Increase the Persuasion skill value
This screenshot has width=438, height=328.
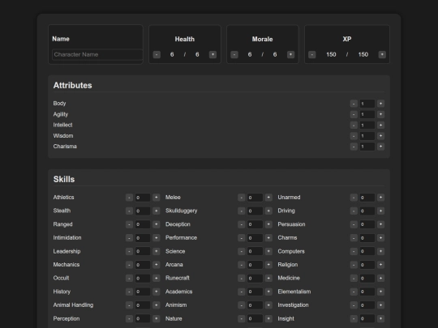click(380, 224)
